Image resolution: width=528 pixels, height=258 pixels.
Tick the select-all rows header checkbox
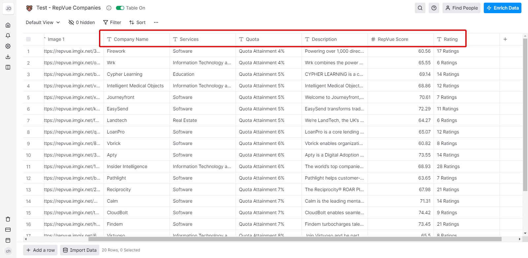pyautogui.click(x=28, y=39)
